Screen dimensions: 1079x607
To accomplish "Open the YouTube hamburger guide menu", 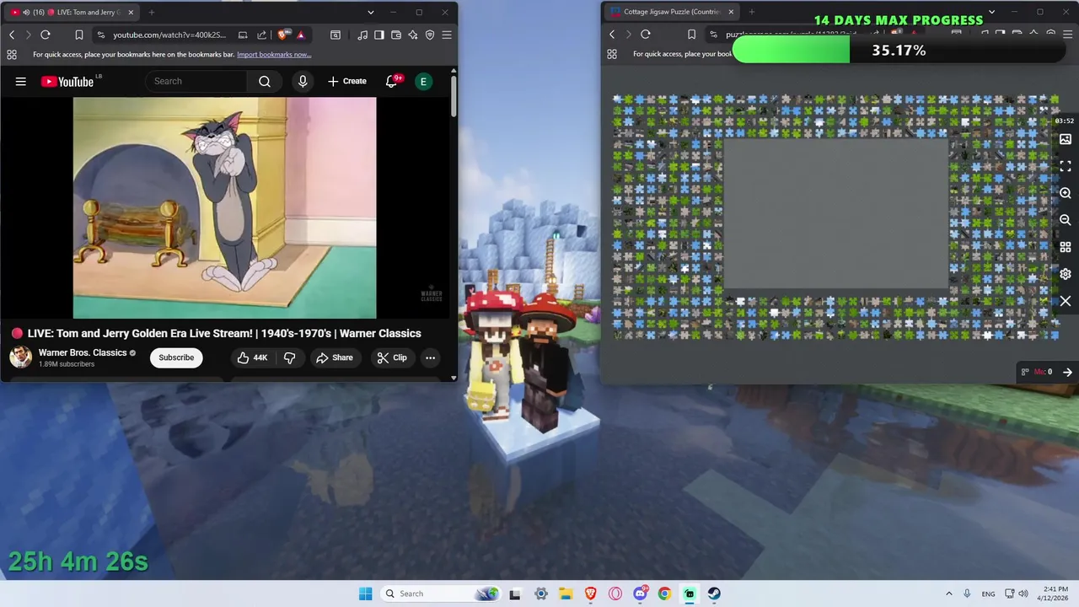I will (21, 81).
